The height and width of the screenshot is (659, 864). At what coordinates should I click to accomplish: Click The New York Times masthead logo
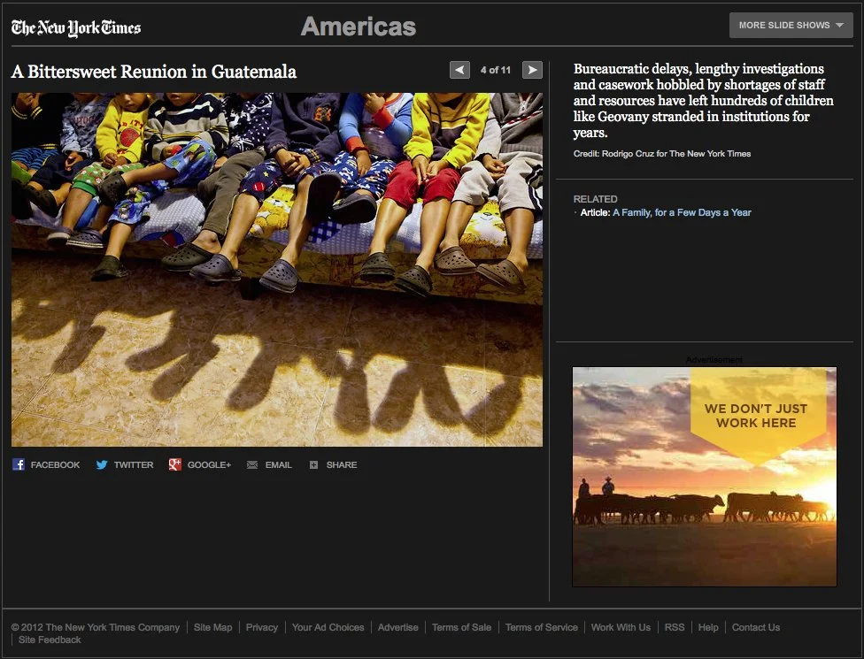point(75,27)
